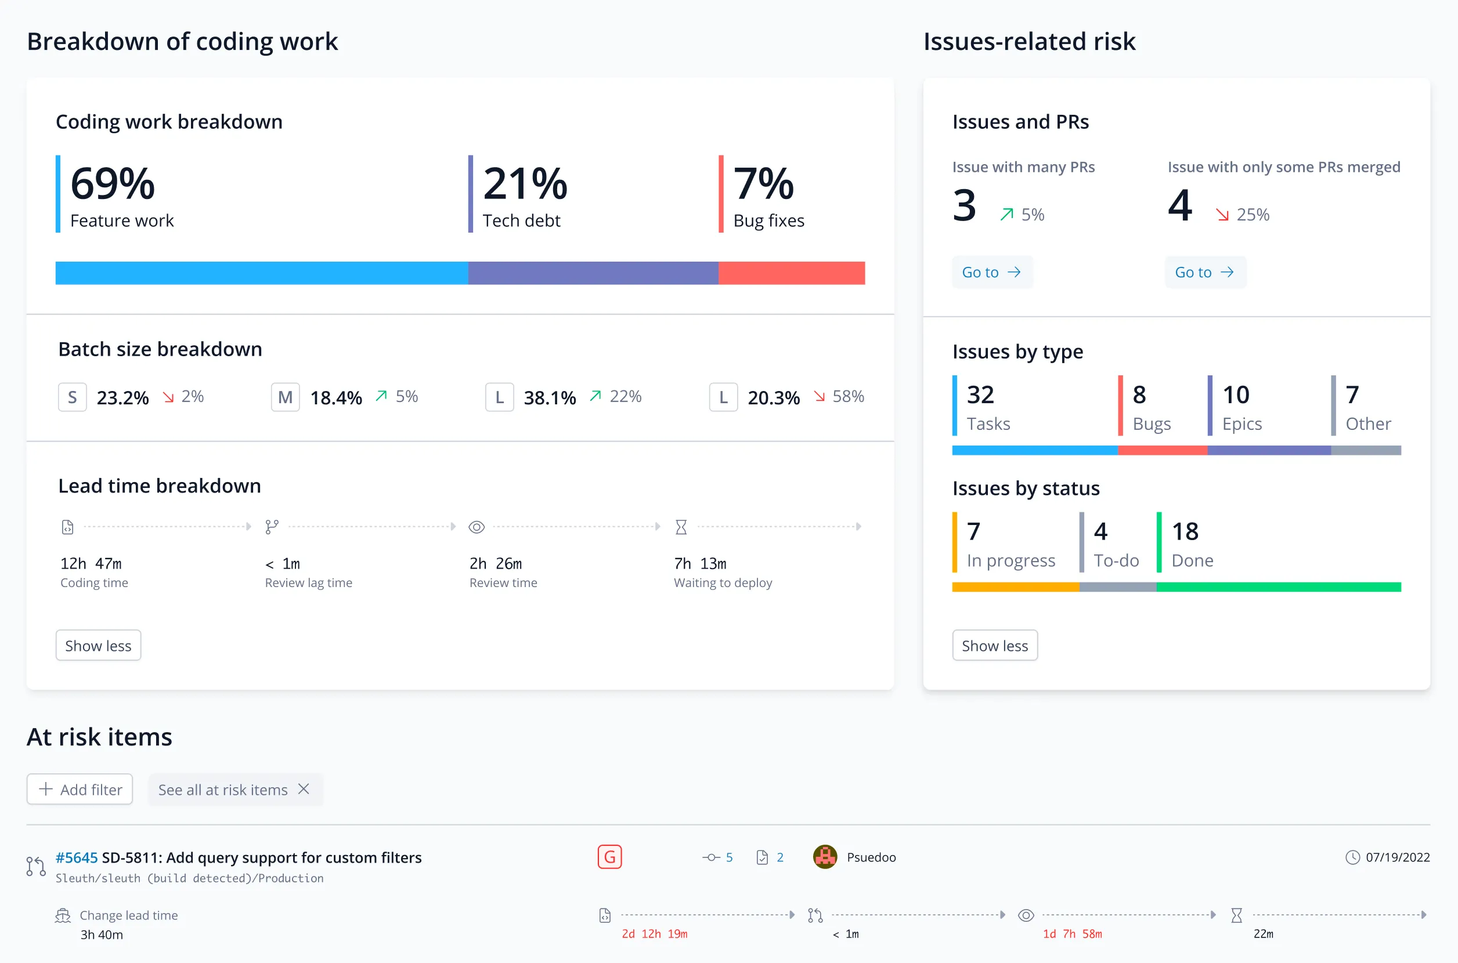Viewport: 1458px width, 963px height.
Task: Open pull request link #5645
Action: pos(76,857)
